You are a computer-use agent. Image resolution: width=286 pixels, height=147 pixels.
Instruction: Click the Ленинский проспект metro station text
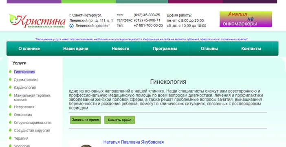point(92,26)
